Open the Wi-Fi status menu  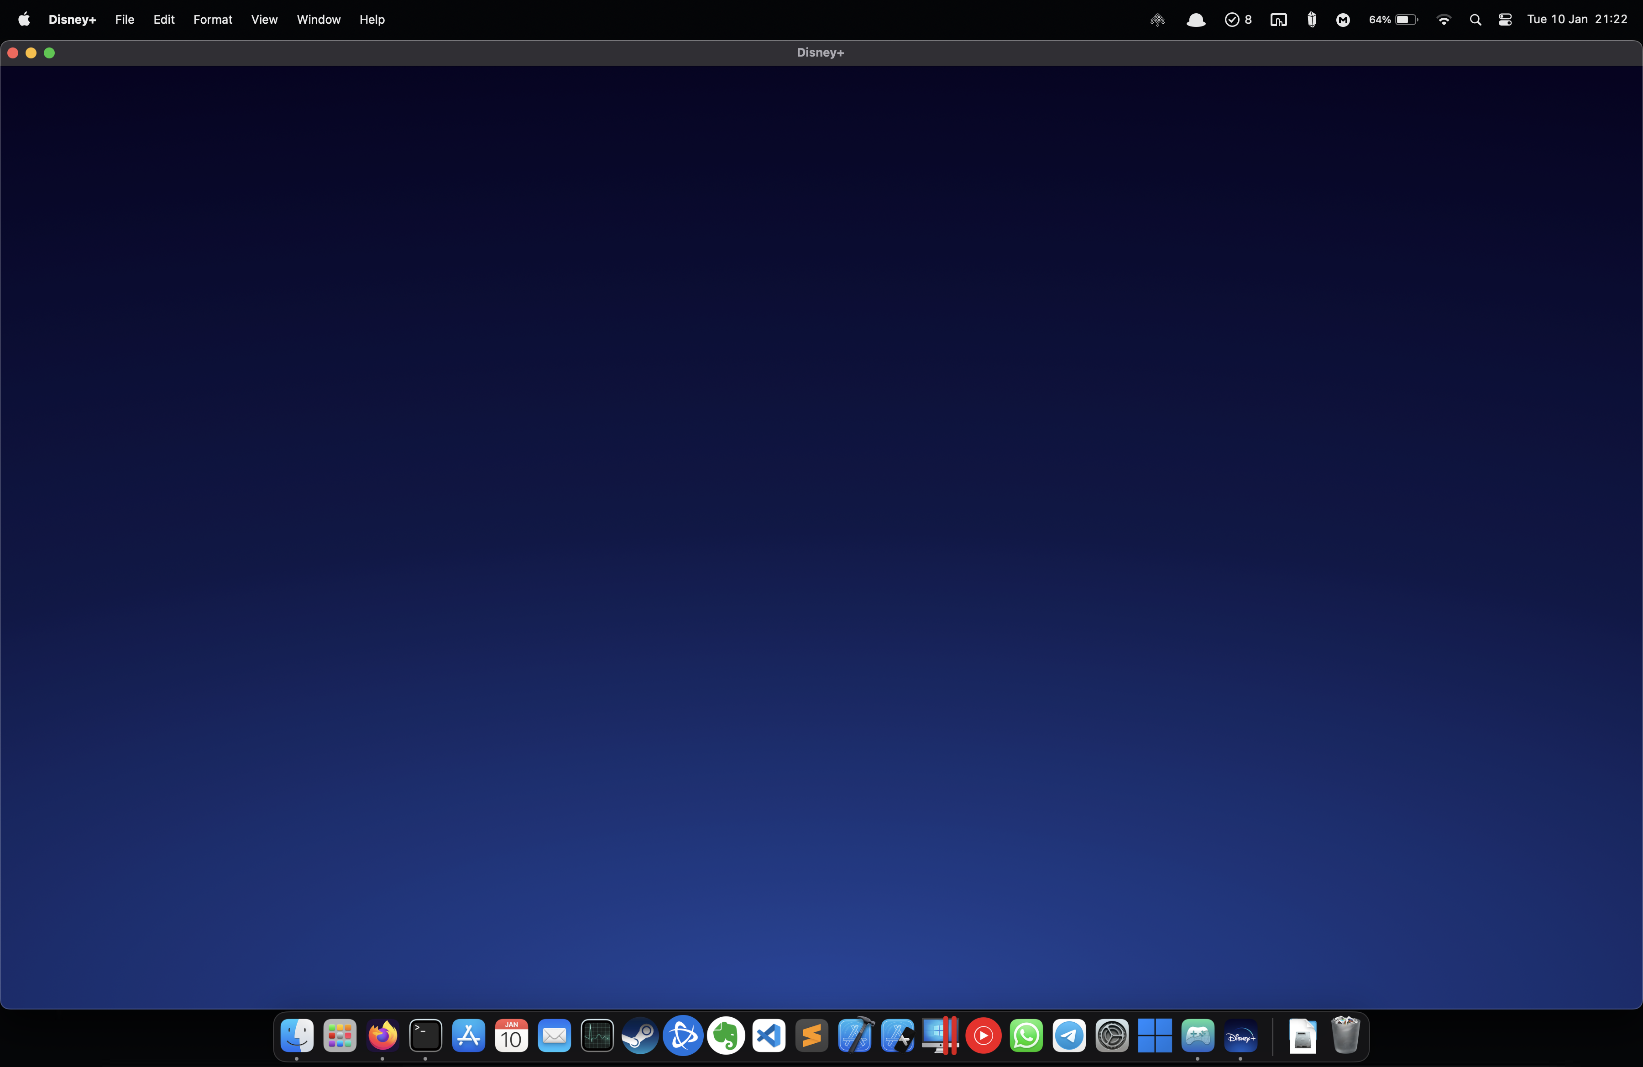[1444, 19]
